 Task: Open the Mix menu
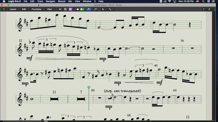point(70,1)
